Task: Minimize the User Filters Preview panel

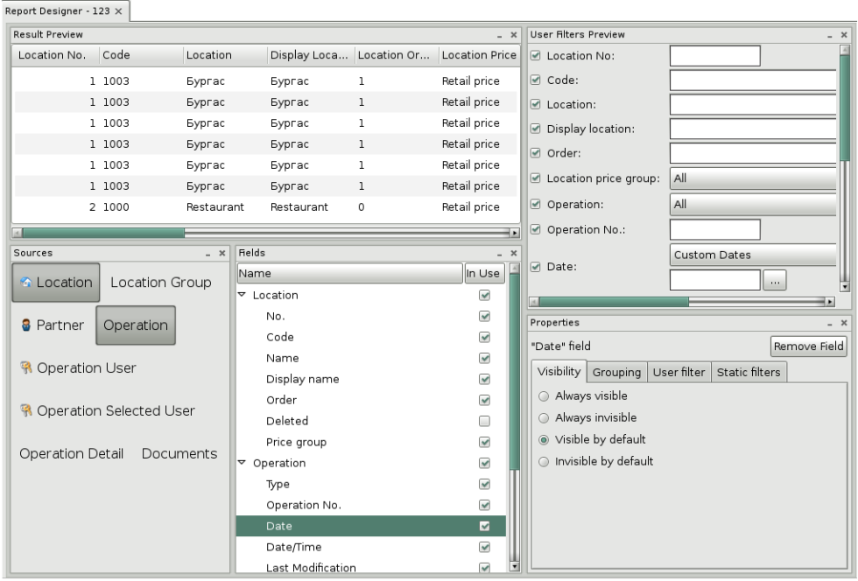Action: 830,35
